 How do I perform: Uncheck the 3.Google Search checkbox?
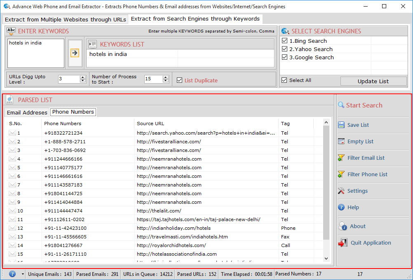[x=284, y=57]
